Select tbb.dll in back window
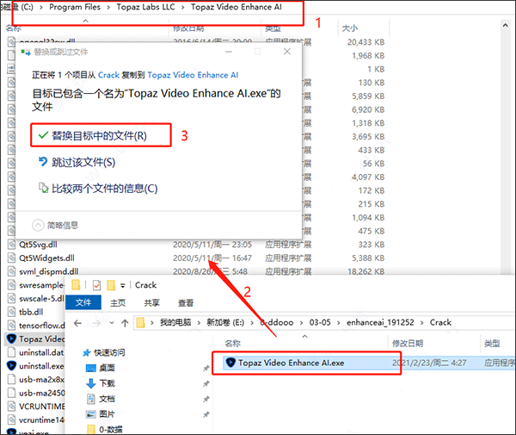The height and width of the screenshot is (435, 516). click(x=31, y=312)
